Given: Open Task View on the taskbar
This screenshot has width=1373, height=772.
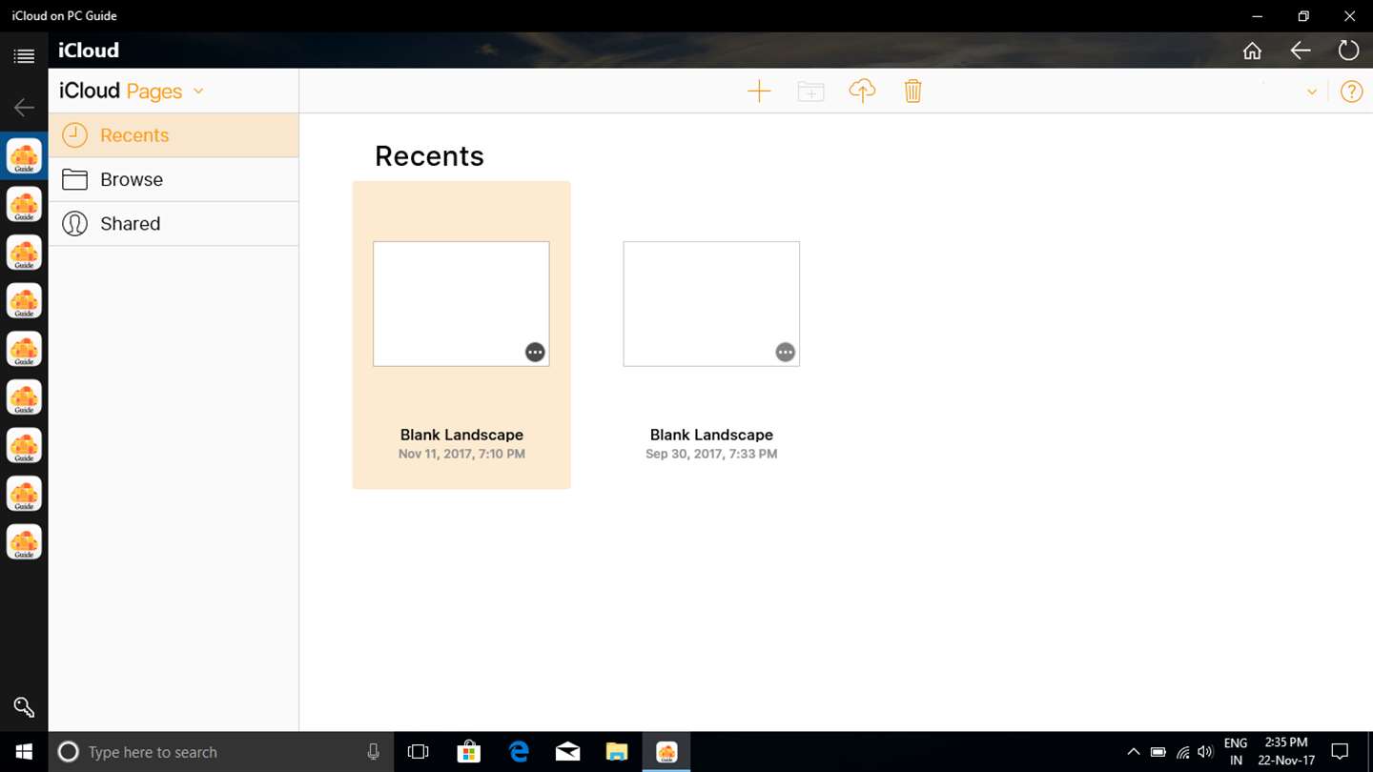Looking at the screenshot, I should (x=418, y=752).
